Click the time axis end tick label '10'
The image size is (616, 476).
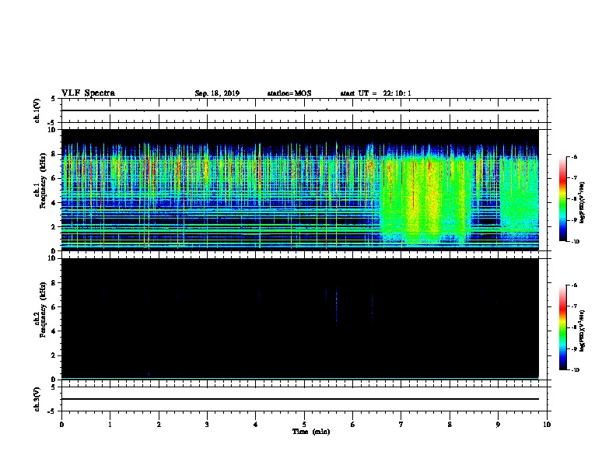(x=547, y=425)
